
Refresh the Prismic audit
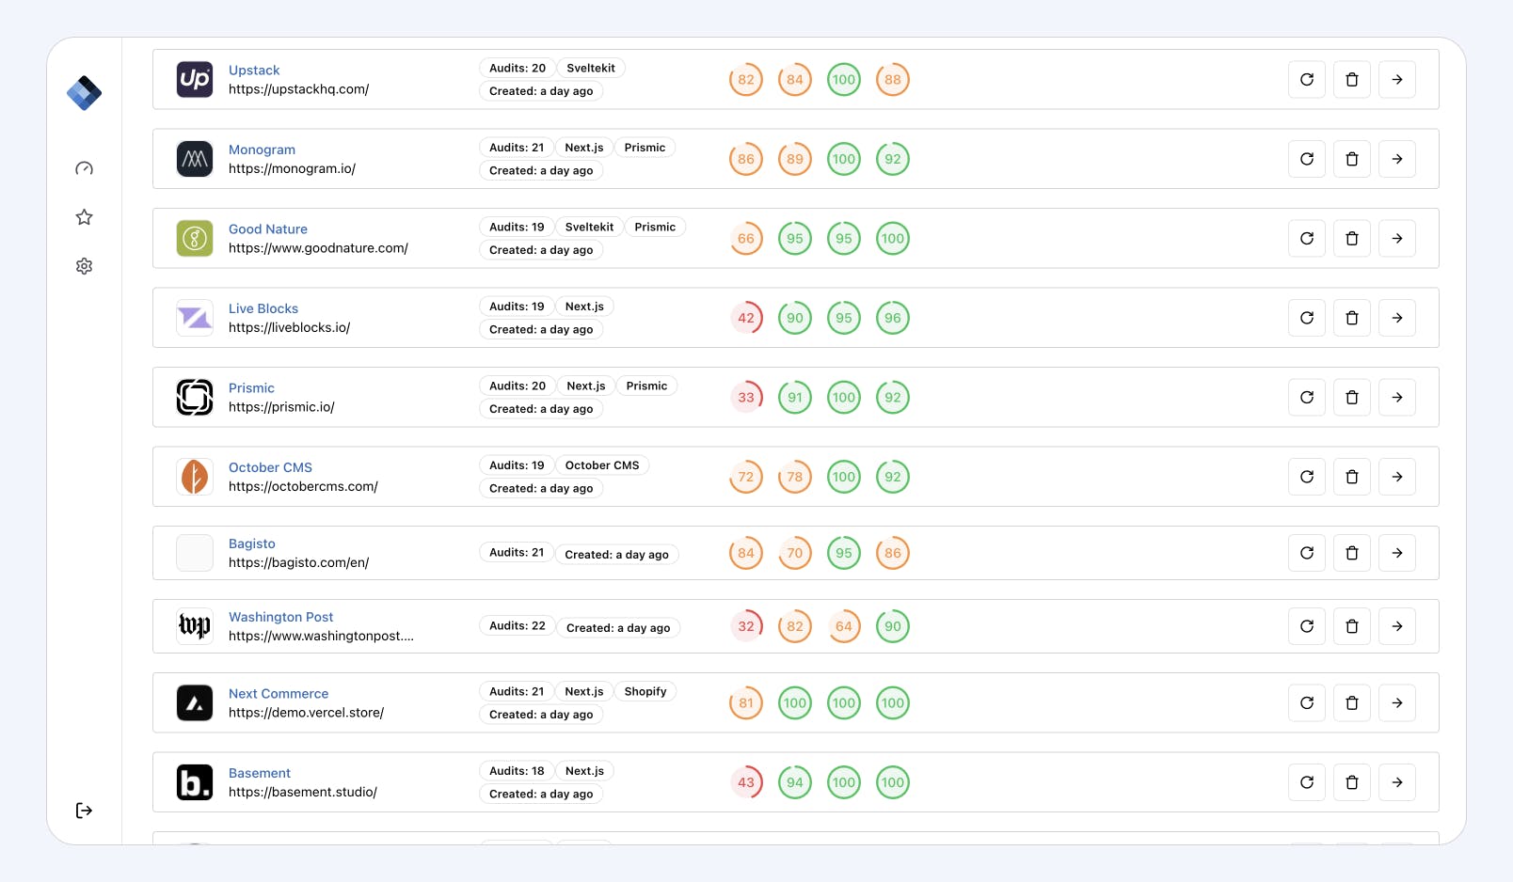pyautogui.click(x=1306, y=397)
